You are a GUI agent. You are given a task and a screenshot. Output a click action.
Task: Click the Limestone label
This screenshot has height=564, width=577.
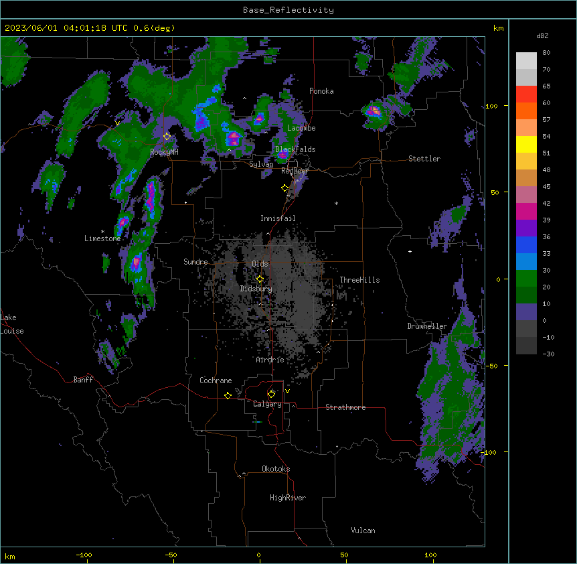(x=102, y=238)
